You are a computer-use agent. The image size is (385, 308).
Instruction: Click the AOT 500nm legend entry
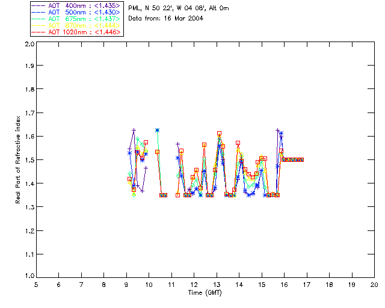[77, 12]
